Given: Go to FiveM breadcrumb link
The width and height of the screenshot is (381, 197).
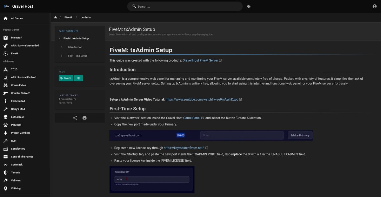Looking at the screenshot, I should click(x=68, y=17).
